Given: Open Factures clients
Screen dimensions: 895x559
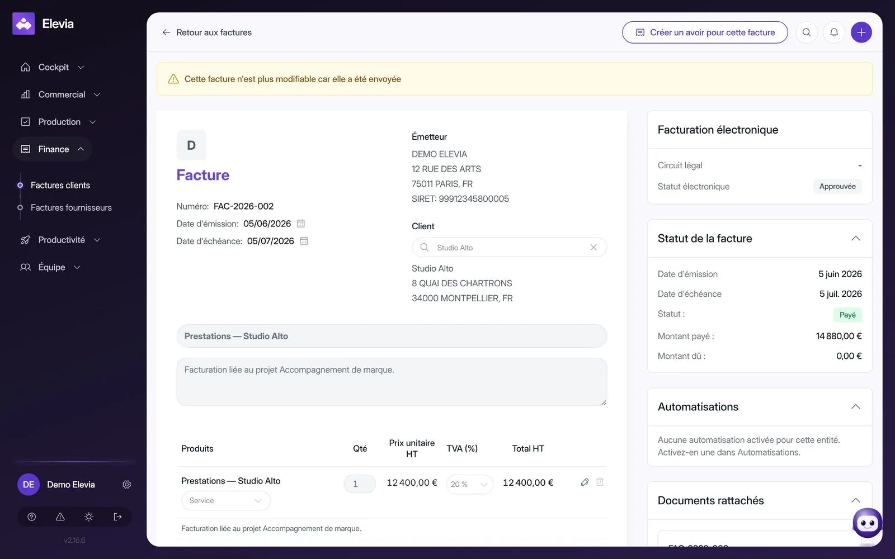Looking at the screenshot, I should pyautogui.click(x=60, y=185).
